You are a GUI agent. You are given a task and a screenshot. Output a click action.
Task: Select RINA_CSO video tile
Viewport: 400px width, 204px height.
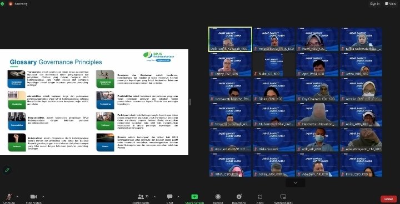click(230, 165)
